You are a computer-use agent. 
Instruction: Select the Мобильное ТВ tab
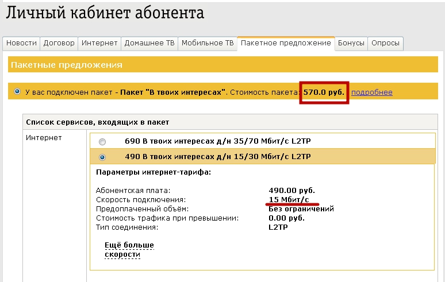(208, 44)
